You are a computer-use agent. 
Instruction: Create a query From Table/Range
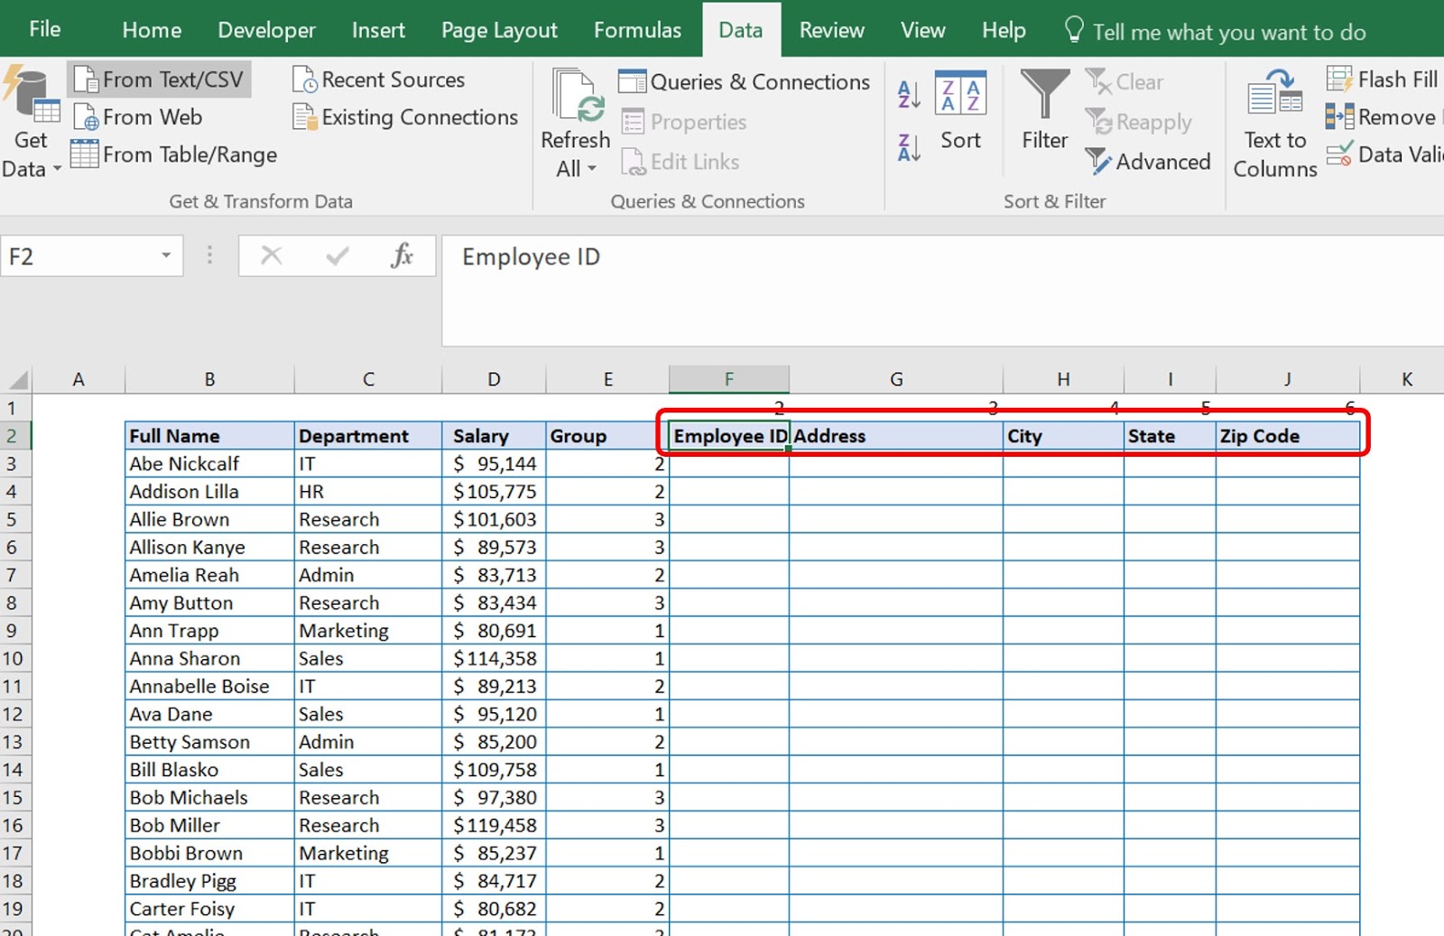172,154
